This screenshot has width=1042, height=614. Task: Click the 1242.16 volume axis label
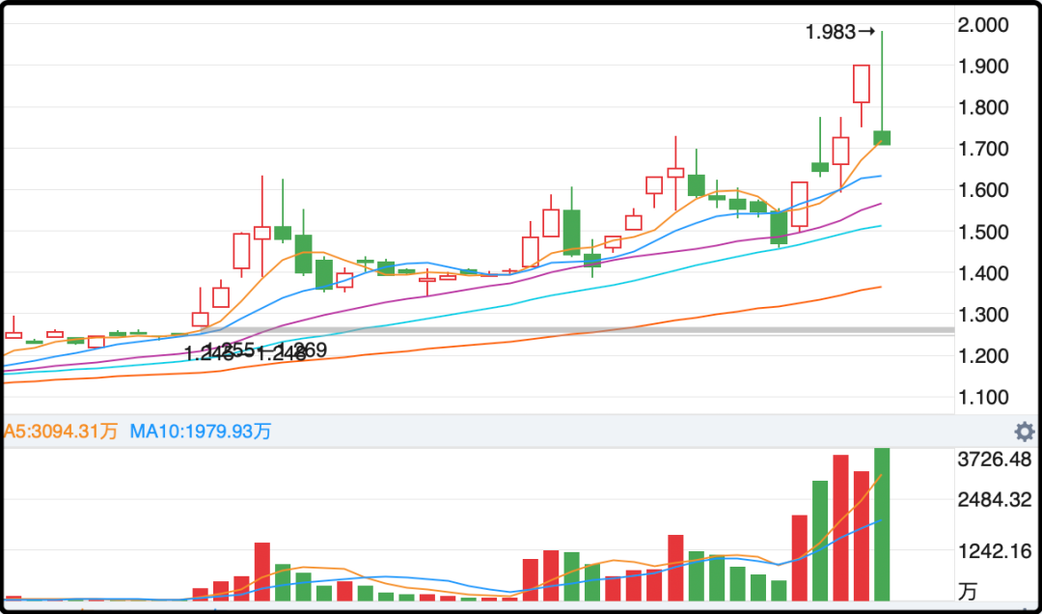[995, 552]
